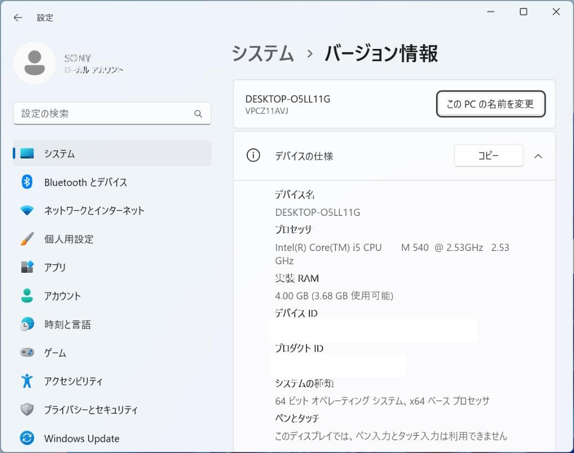
Task: Click the SONY user name
Action: coord(77,58)
